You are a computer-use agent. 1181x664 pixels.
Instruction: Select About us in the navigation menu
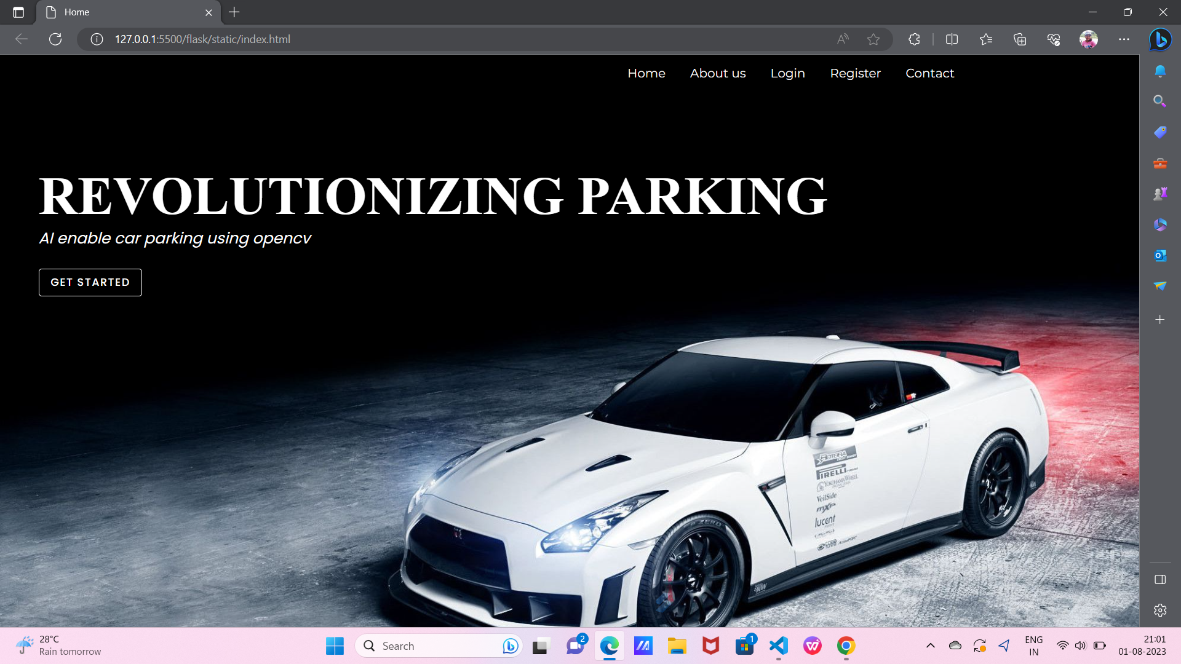coord(718,73)
